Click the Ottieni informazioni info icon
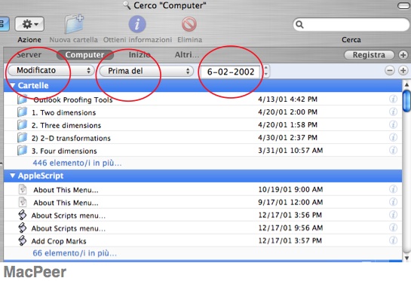The image size is (411, 281). pos(137,24)
